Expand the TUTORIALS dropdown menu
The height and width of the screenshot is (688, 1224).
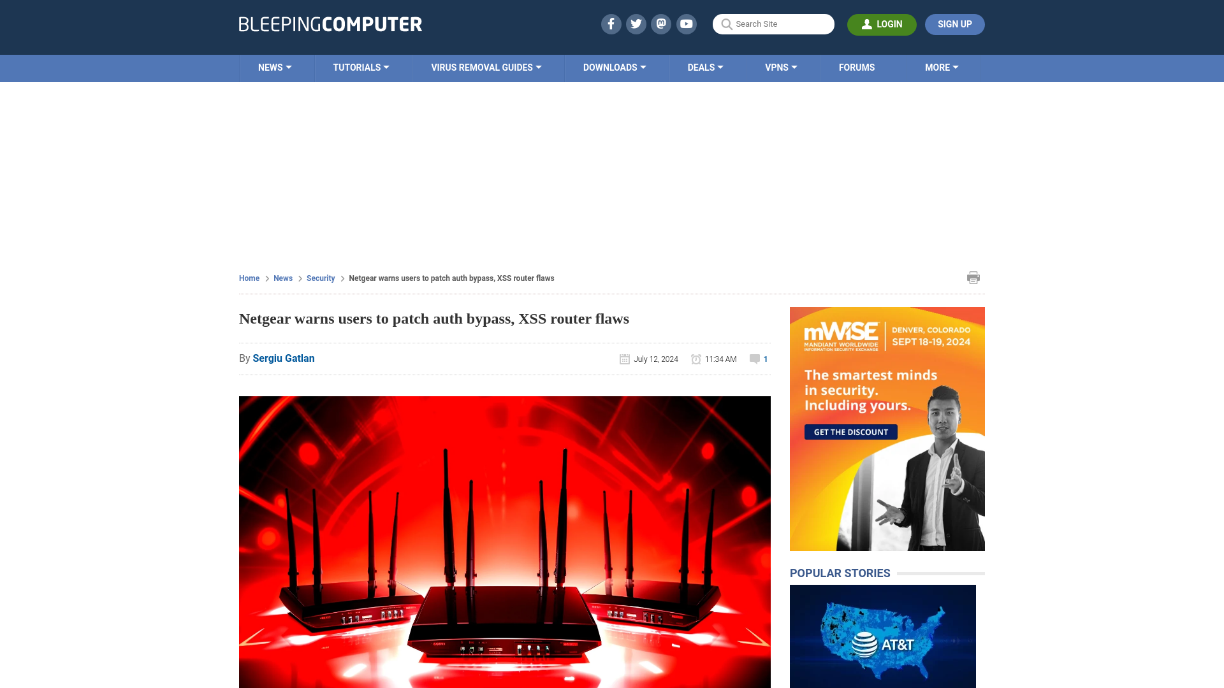[x=361, y=68]
